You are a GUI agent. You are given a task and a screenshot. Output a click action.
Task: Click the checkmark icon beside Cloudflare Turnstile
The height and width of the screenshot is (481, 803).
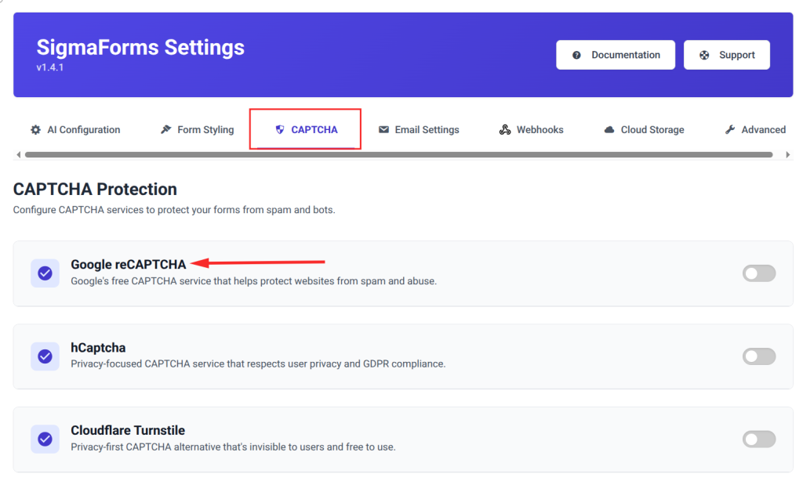[45, 439]
